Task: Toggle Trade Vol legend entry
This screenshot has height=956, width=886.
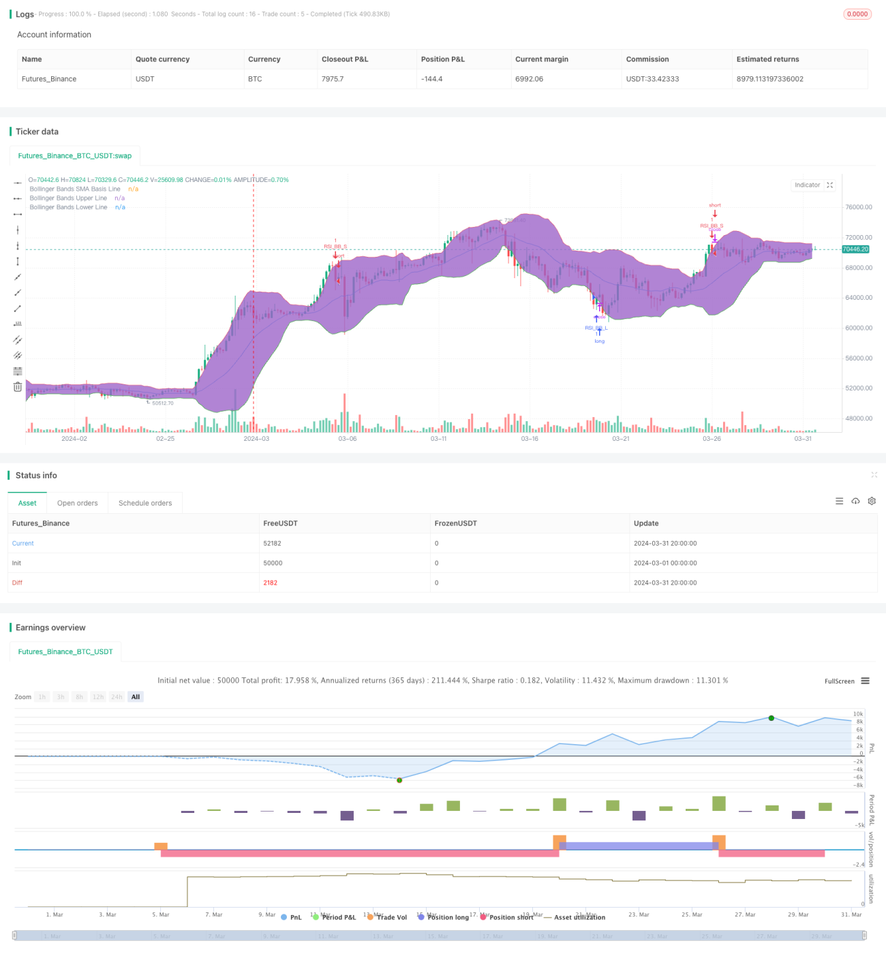Action: tap(387, 917)
